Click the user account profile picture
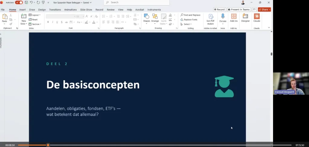Screen dimensions: 309x147 point(243,2)
